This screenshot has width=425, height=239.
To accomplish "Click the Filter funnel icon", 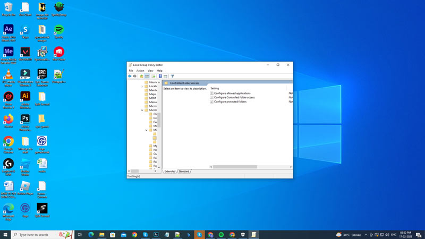I will coord(172,76).
